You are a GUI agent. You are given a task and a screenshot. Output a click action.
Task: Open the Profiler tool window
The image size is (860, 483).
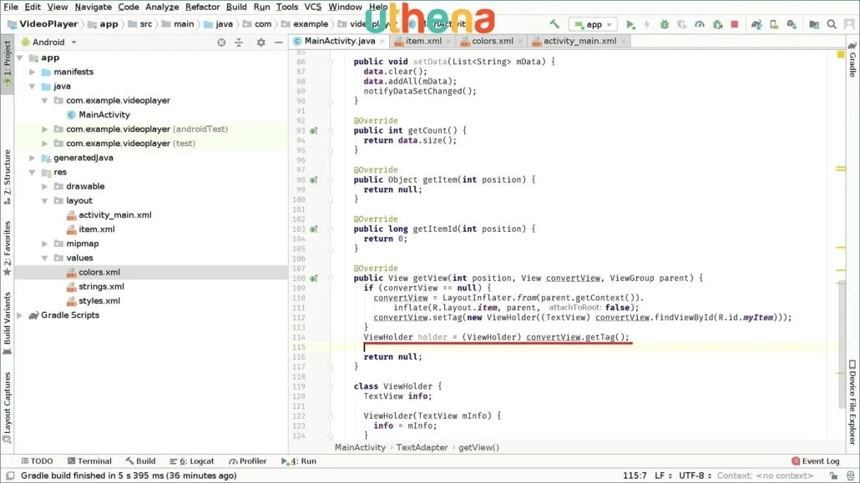pos(248,461)
